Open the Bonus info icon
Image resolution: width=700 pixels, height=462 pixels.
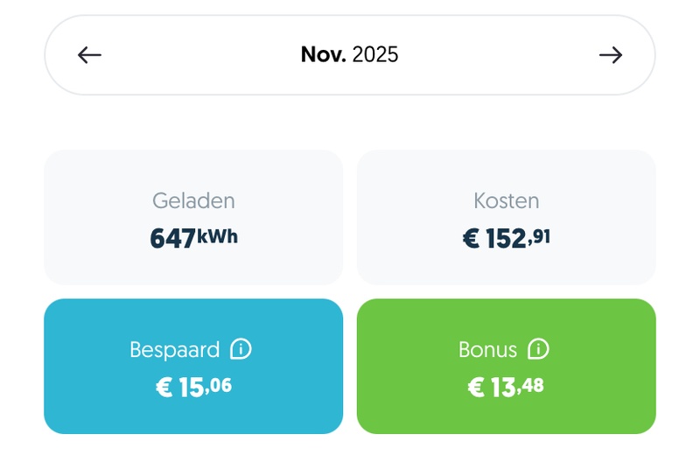(x=539, y=350)
